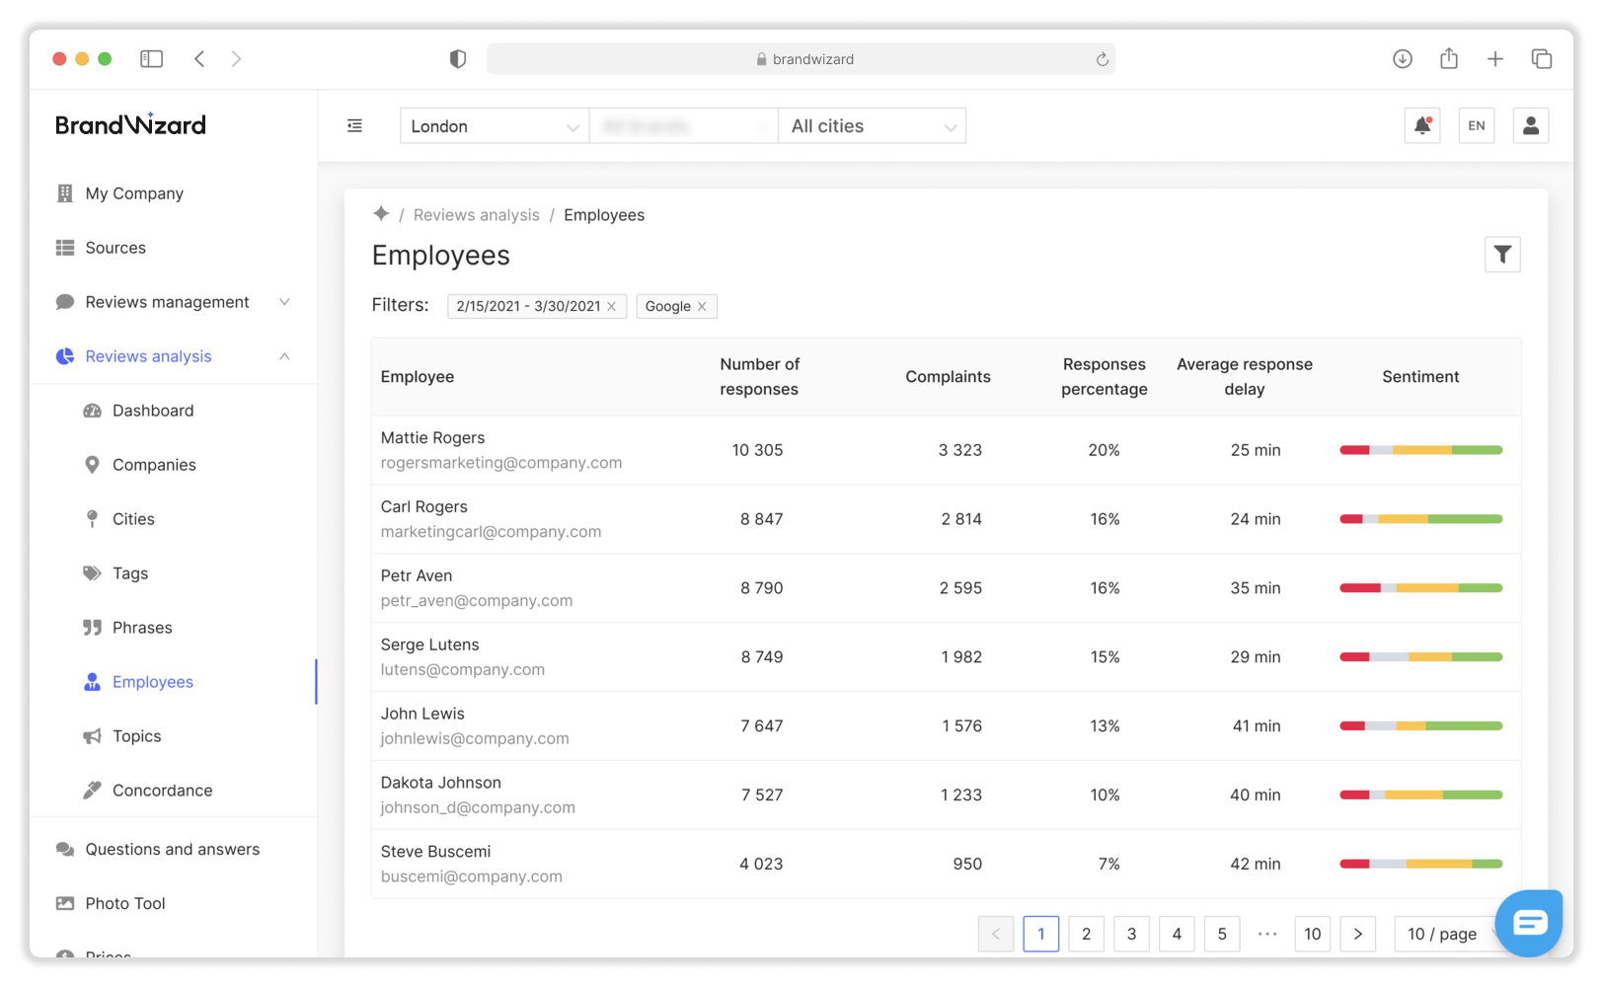This screenshot has width=1603, height=986.
Task: Remove the date range filter tag
Action: coord(612,307)
